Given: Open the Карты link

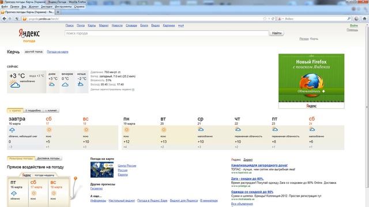Looking at the screenshot, I should click(x=92, y=25).
